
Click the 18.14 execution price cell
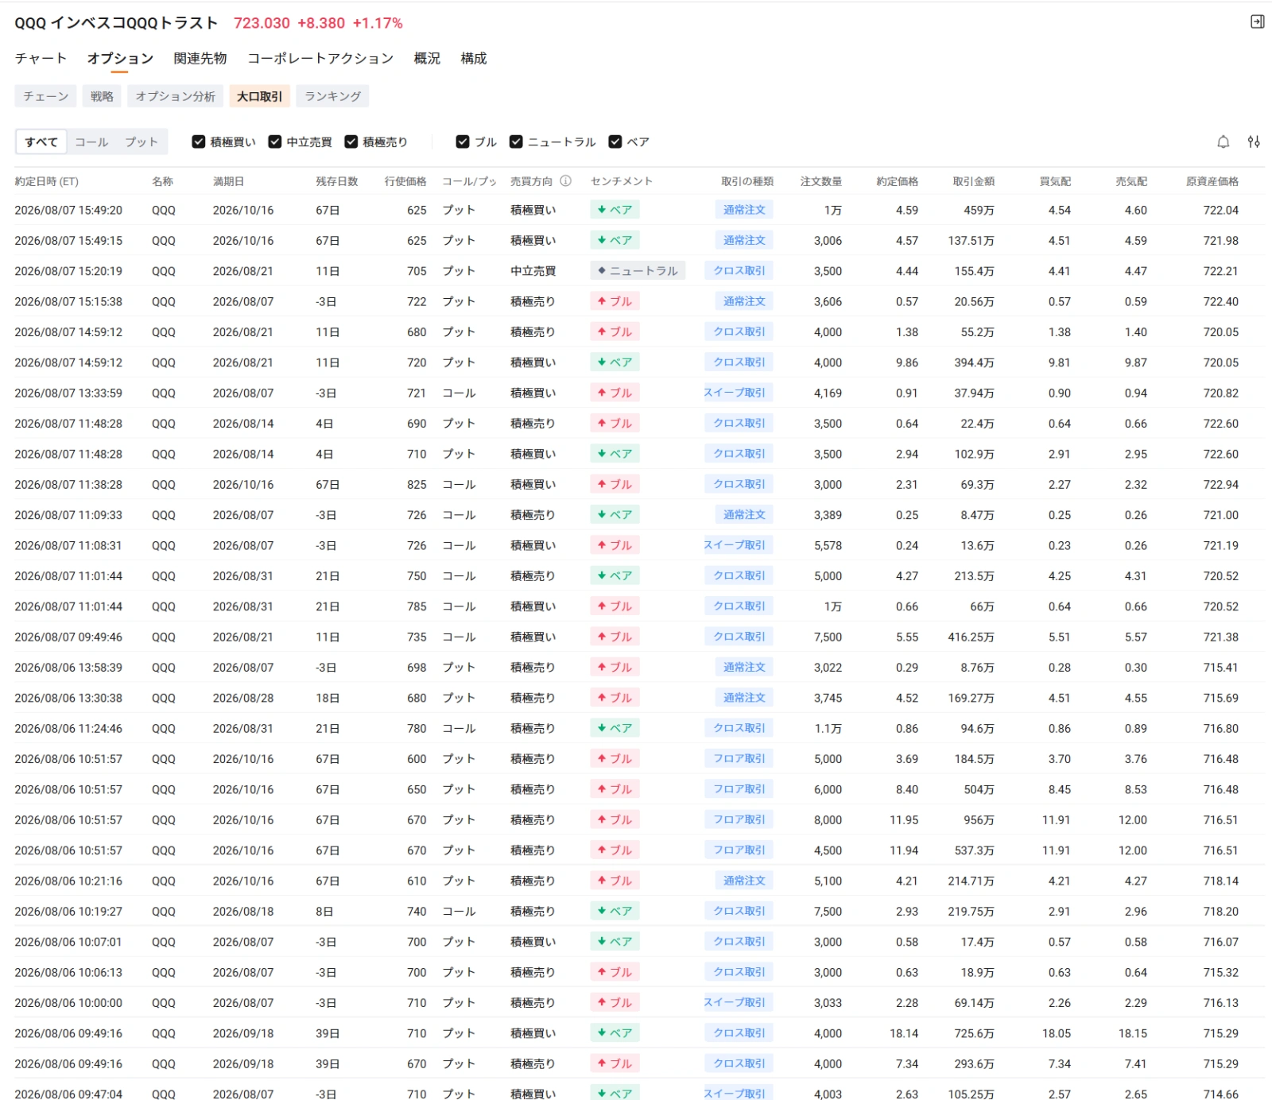904,1033
